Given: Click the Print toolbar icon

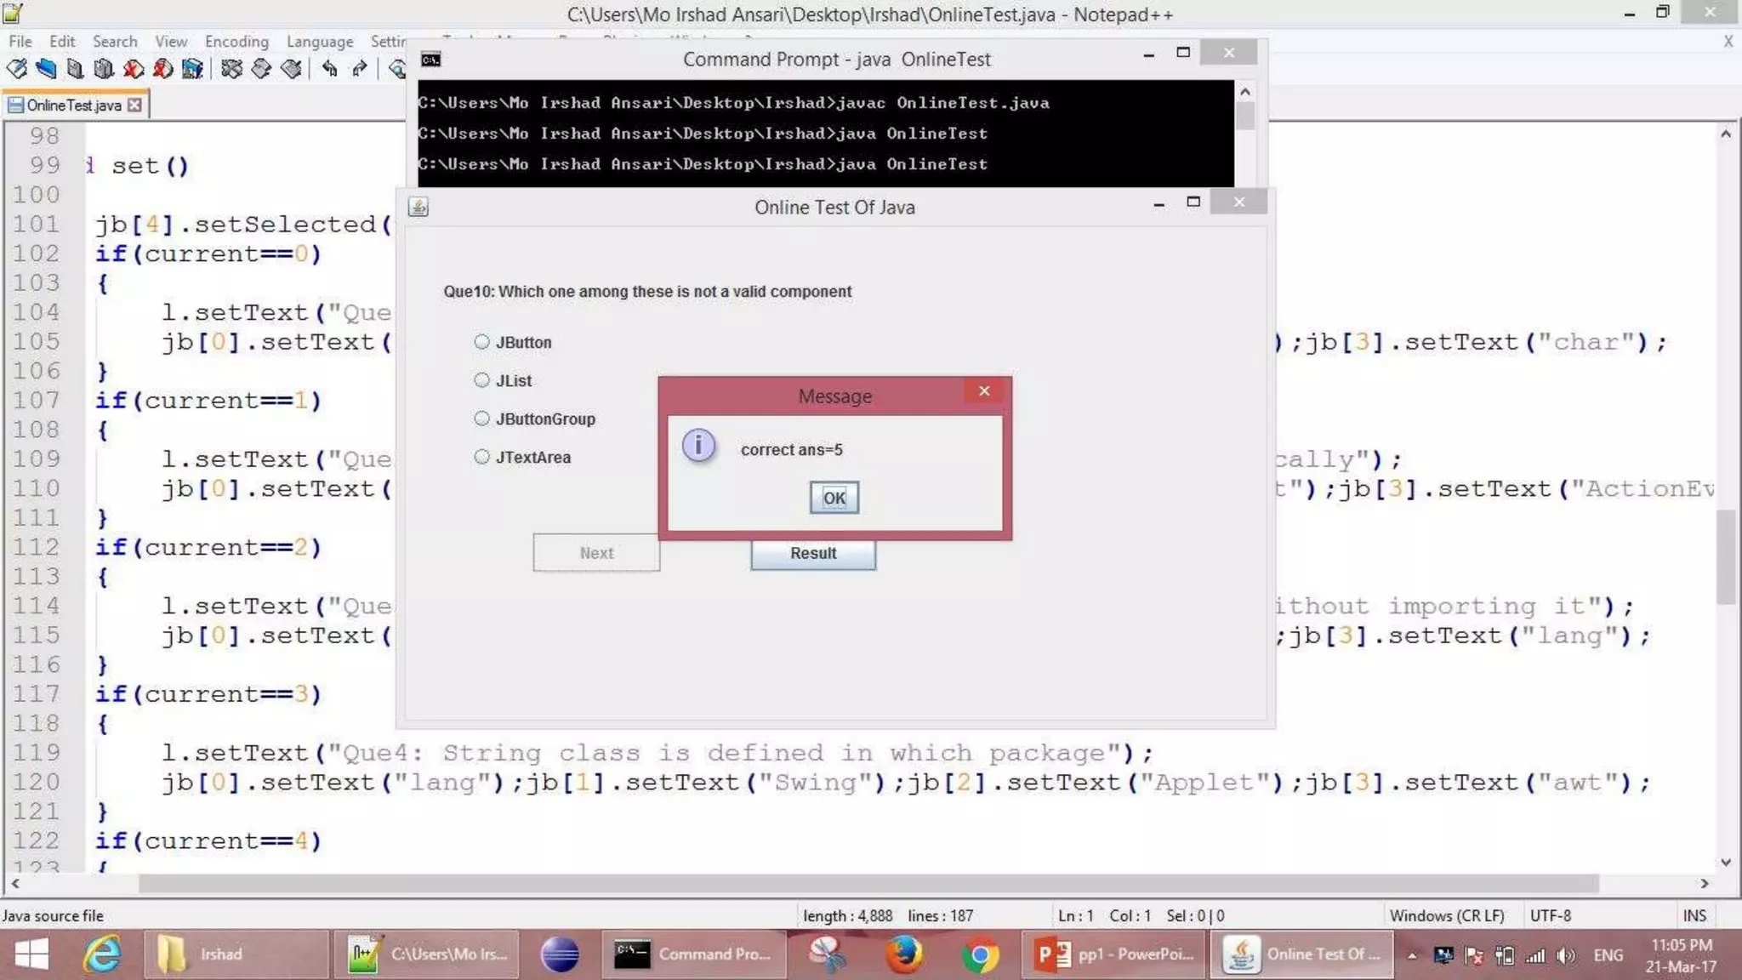Looking at the screenshot, I should (193, 69).
